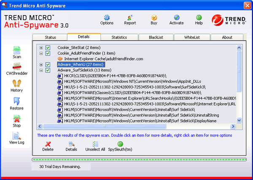Click registry icon beside DisplayName entry
253x180 pixels.
[x=60, y=121]
